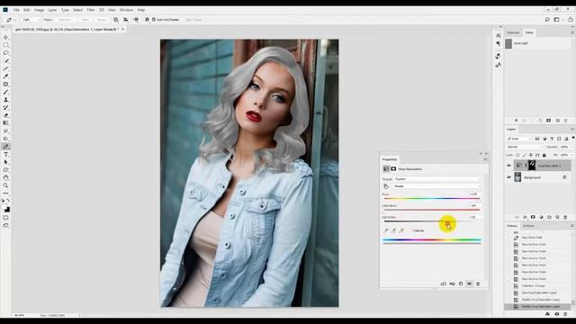Click the on-image adjustment hand tool
The height and width of the screenshot is (324, 576).
[386, 186]
